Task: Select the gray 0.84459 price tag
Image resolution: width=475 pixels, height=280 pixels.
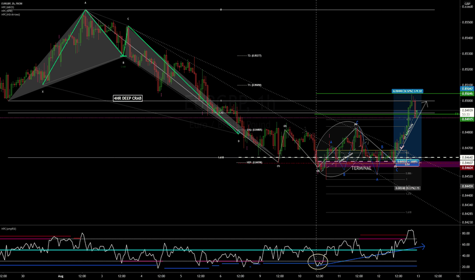Action: point(467,186)
